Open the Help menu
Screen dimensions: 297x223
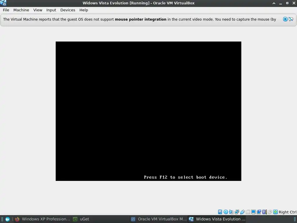click(84, 10)
